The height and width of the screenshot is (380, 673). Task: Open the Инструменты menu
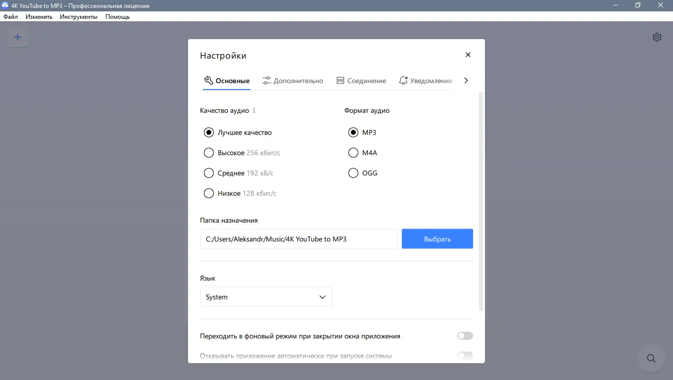click(x=79, y=17)
